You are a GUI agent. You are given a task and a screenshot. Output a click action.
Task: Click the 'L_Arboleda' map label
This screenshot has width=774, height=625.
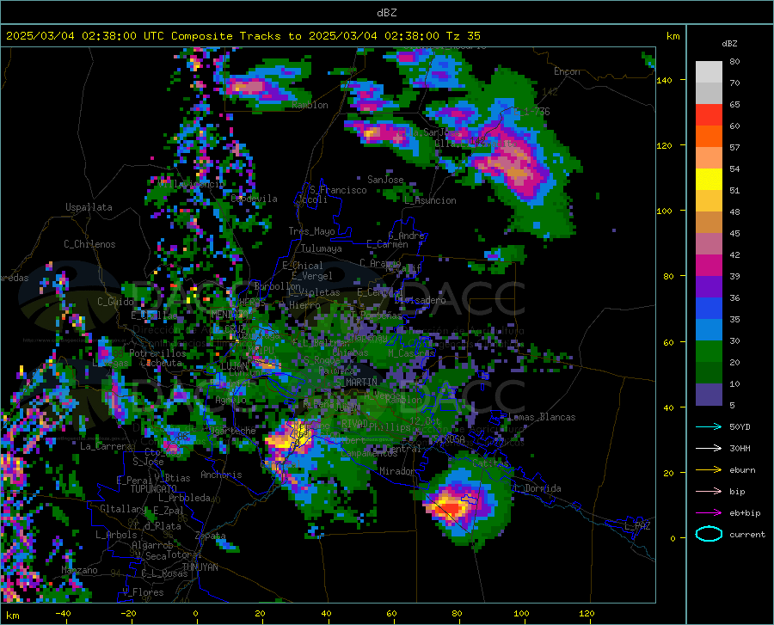click(184, 498)
